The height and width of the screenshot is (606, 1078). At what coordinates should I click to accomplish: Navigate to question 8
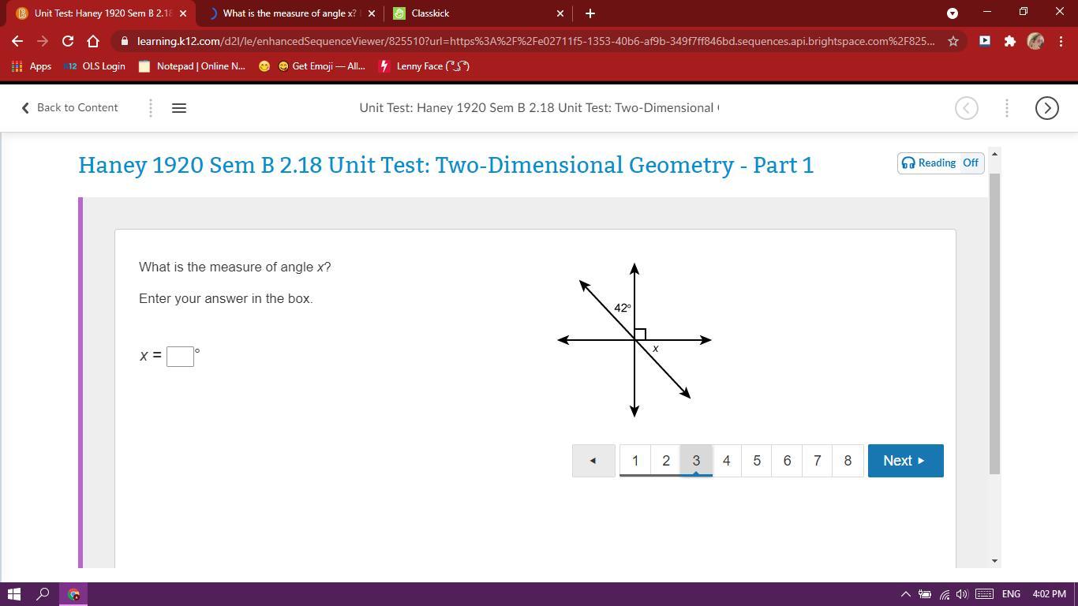click(x=848, y=461)
